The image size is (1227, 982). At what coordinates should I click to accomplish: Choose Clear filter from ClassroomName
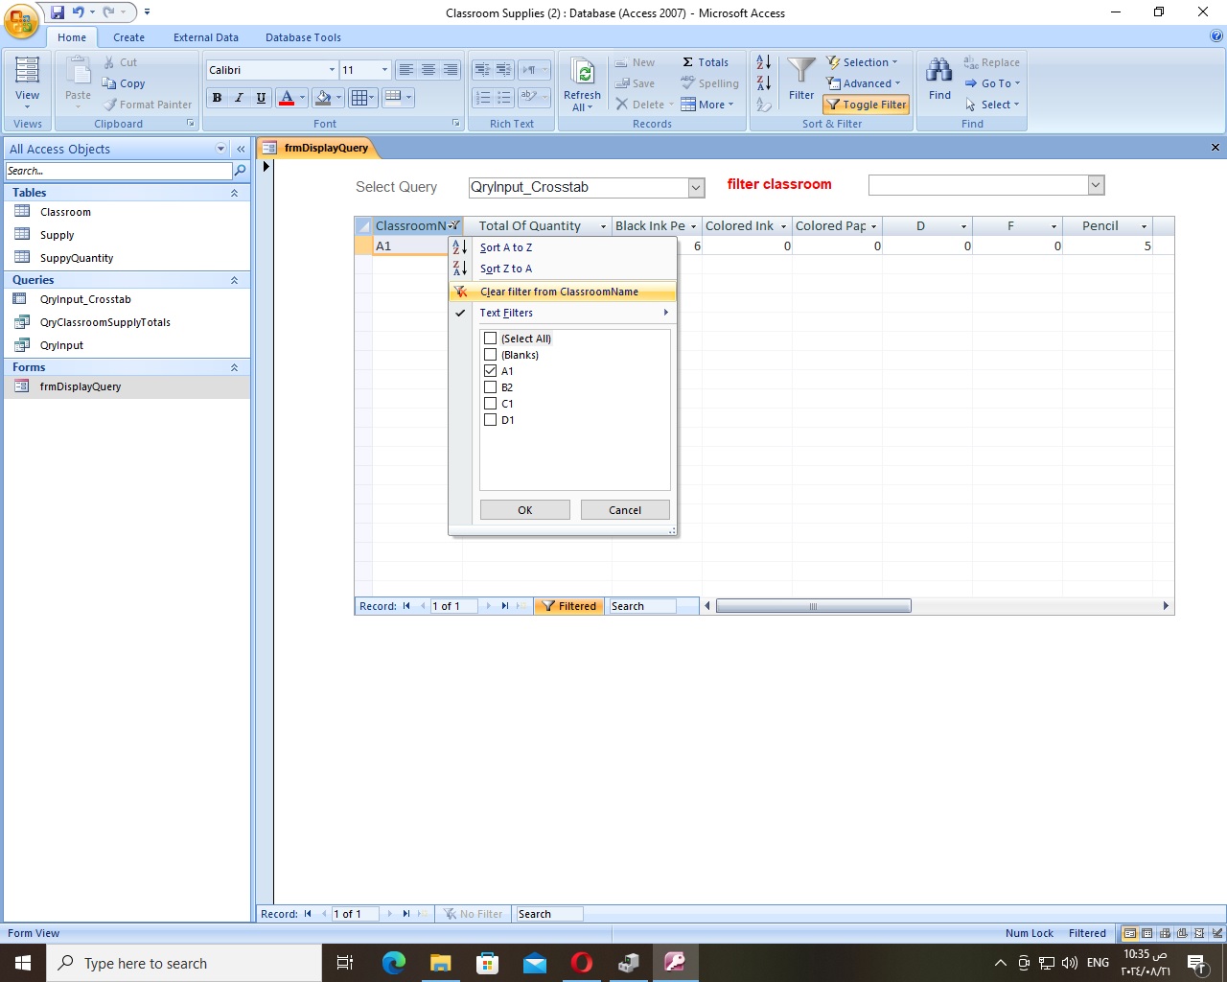559,292
